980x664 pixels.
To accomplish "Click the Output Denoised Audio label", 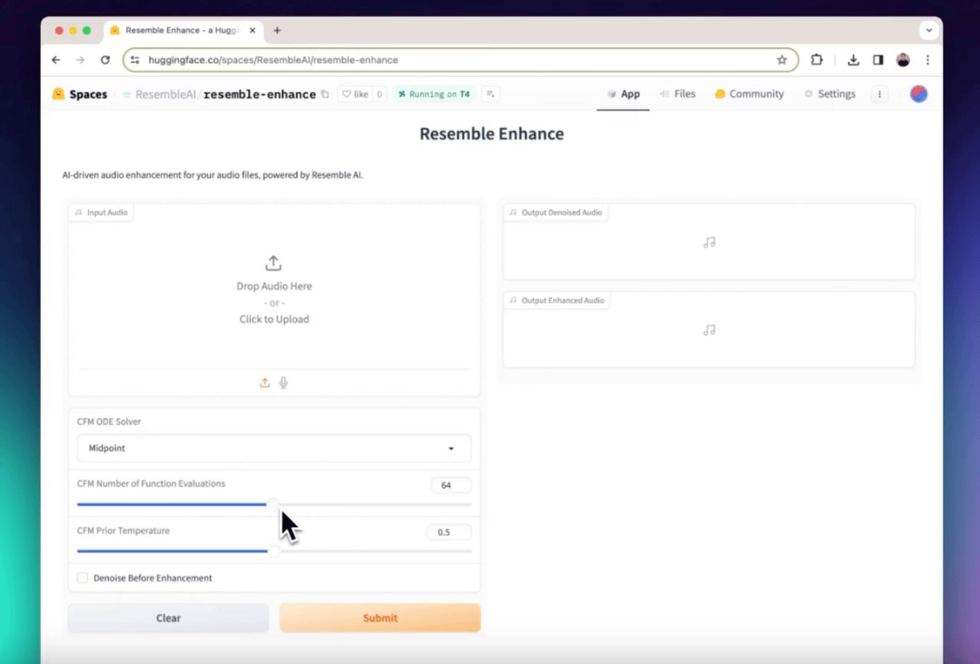I will tap(556, 212).
